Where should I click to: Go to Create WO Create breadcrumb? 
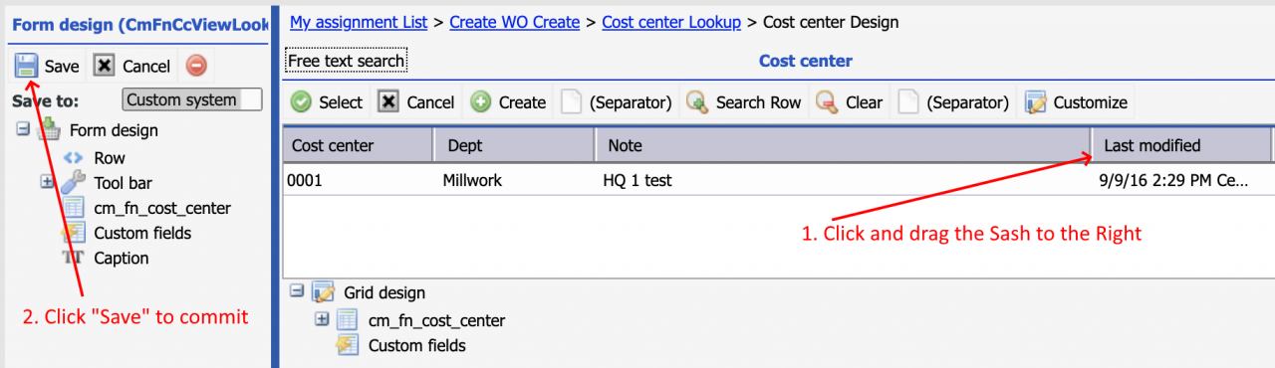[x=514, y=22]
